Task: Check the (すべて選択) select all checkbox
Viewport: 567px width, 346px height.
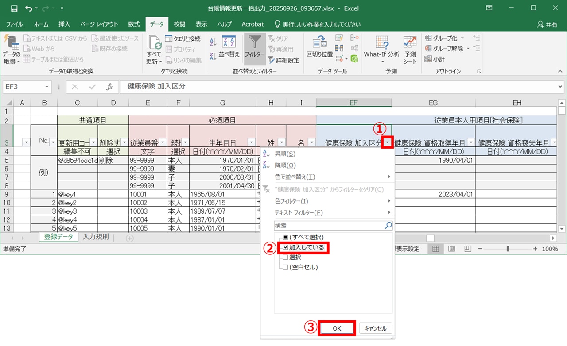Action: click(286, 238)
